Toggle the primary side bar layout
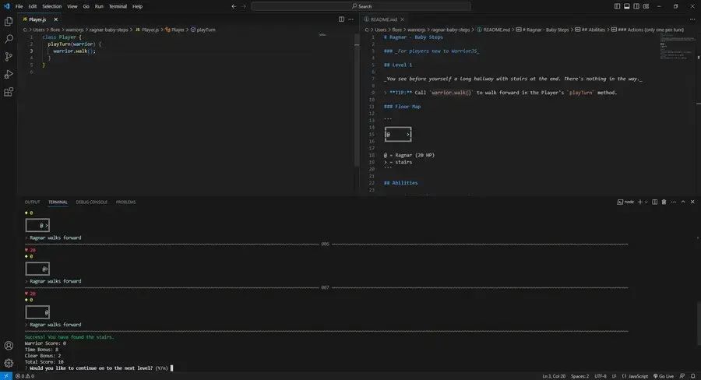The image size is (701, 380). click(x=617, y=6)
